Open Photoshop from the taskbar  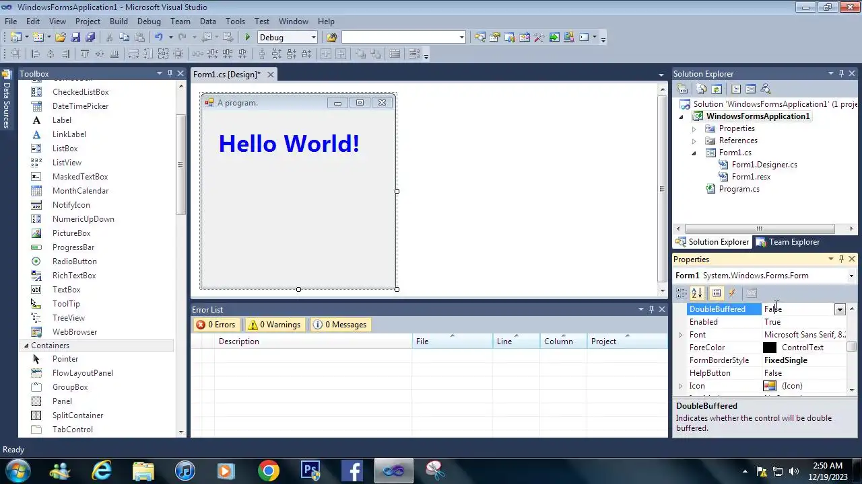(x=310, y=471)
